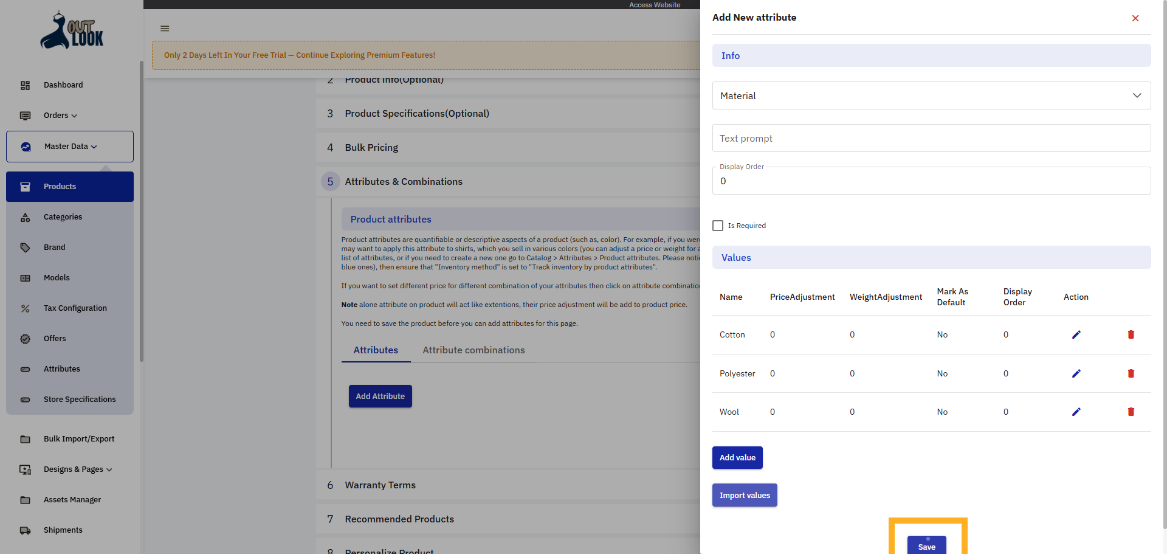Expand the Designs & Pages section
This screenshot has height=554, width=1167.
[77, 469]
